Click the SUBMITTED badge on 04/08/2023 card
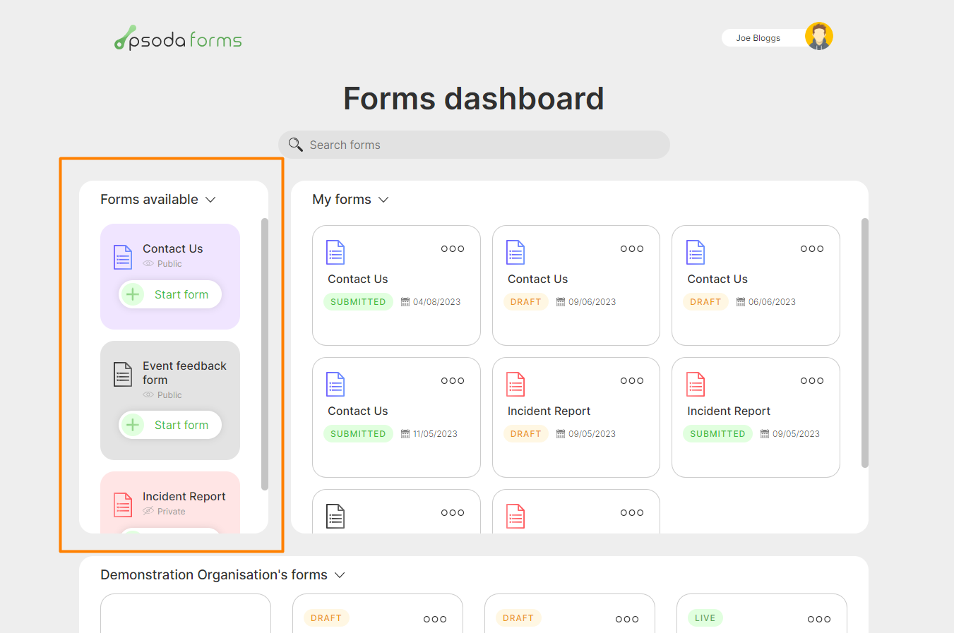This screenshot has height=633, width=954. click(x=358, y=302)
